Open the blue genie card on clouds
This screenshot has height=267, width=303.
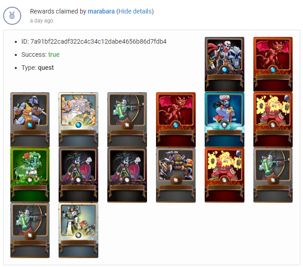pyautogui.click(x=225, y=120)
